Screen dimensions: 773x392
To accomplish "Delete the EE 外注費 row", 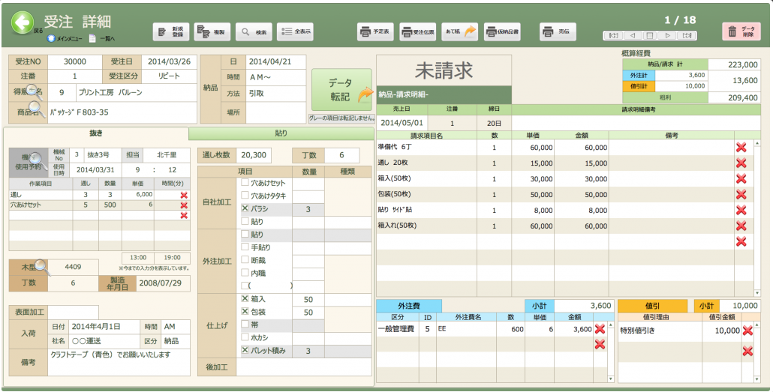I will point(600,329).
